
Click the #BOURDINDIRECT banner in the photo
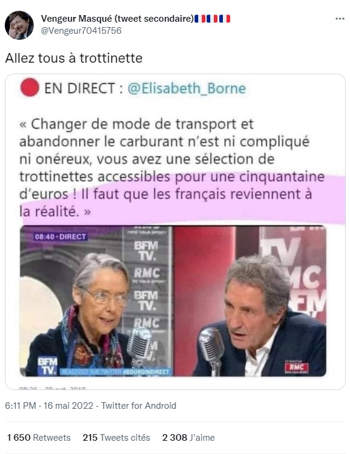[x=115, y=372]
